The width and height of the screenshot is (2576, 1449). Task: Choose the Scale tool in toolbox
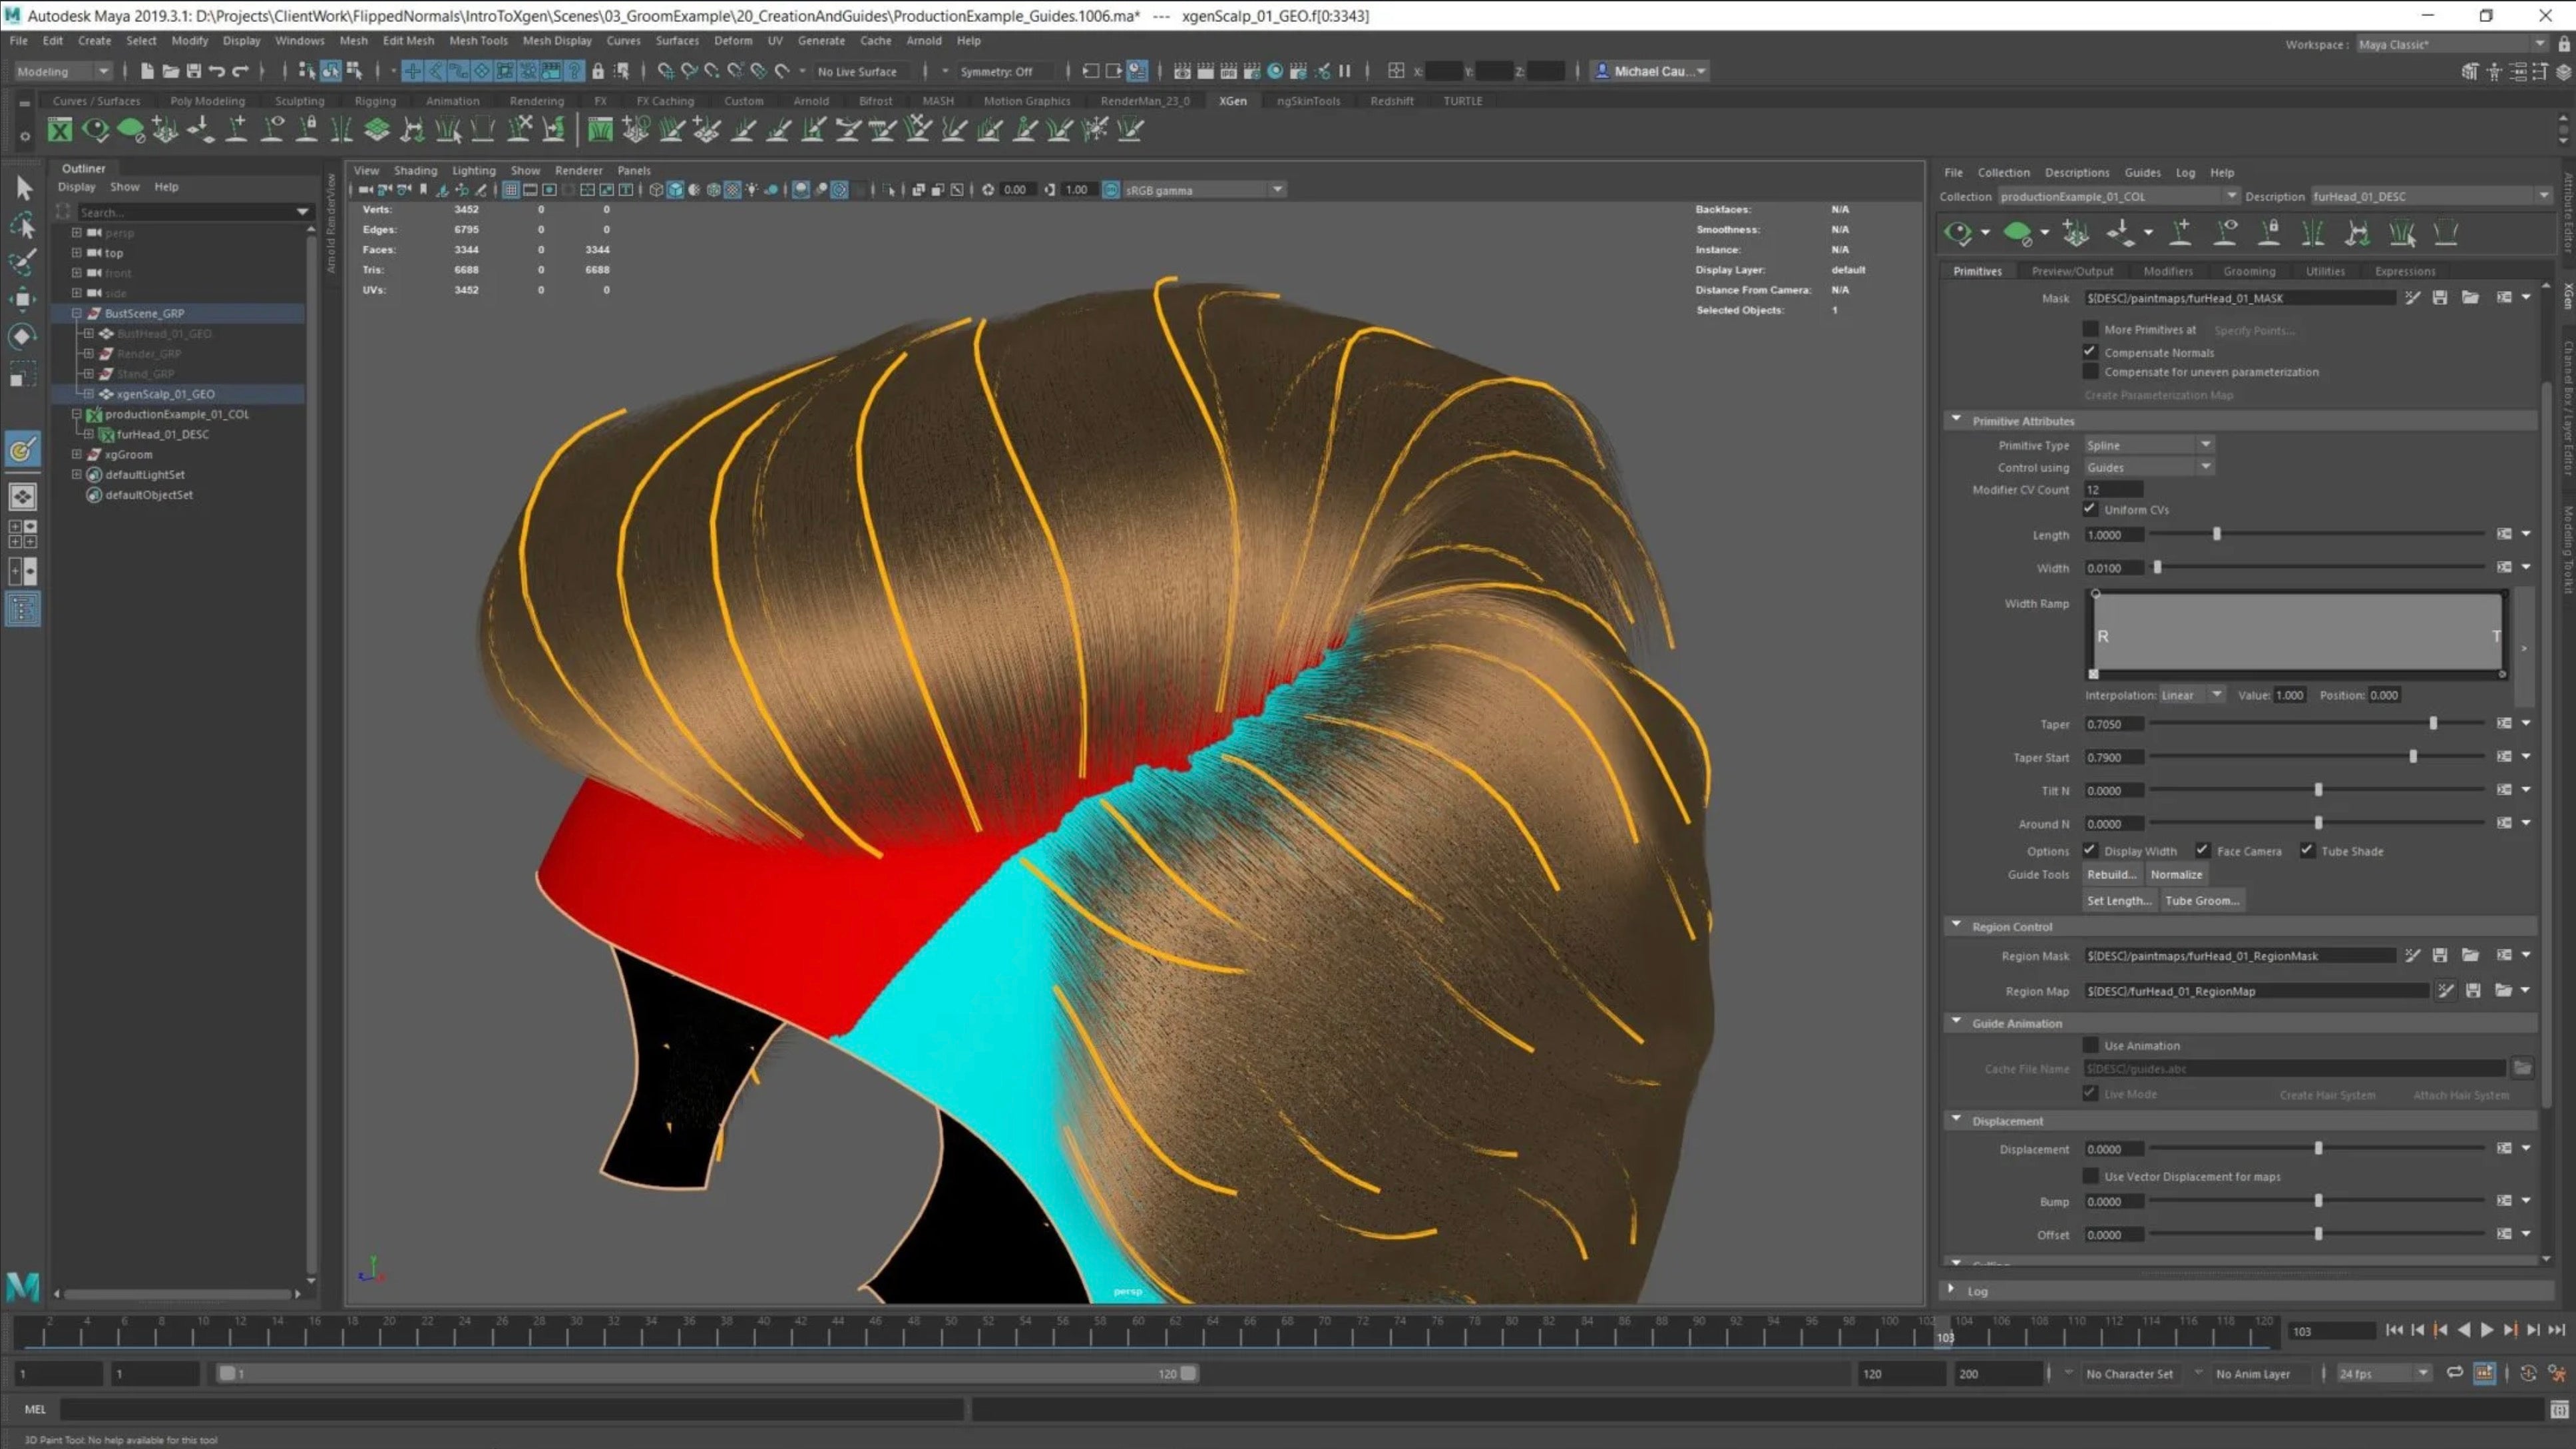pos(23,376)
